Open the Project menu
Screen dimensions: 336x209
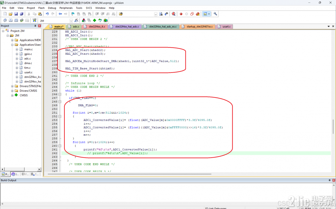31,8
